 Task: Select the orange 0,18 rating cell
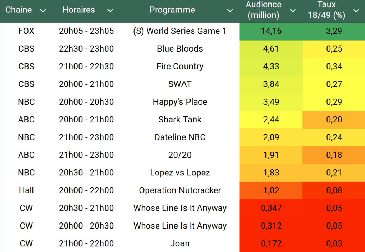334,155
